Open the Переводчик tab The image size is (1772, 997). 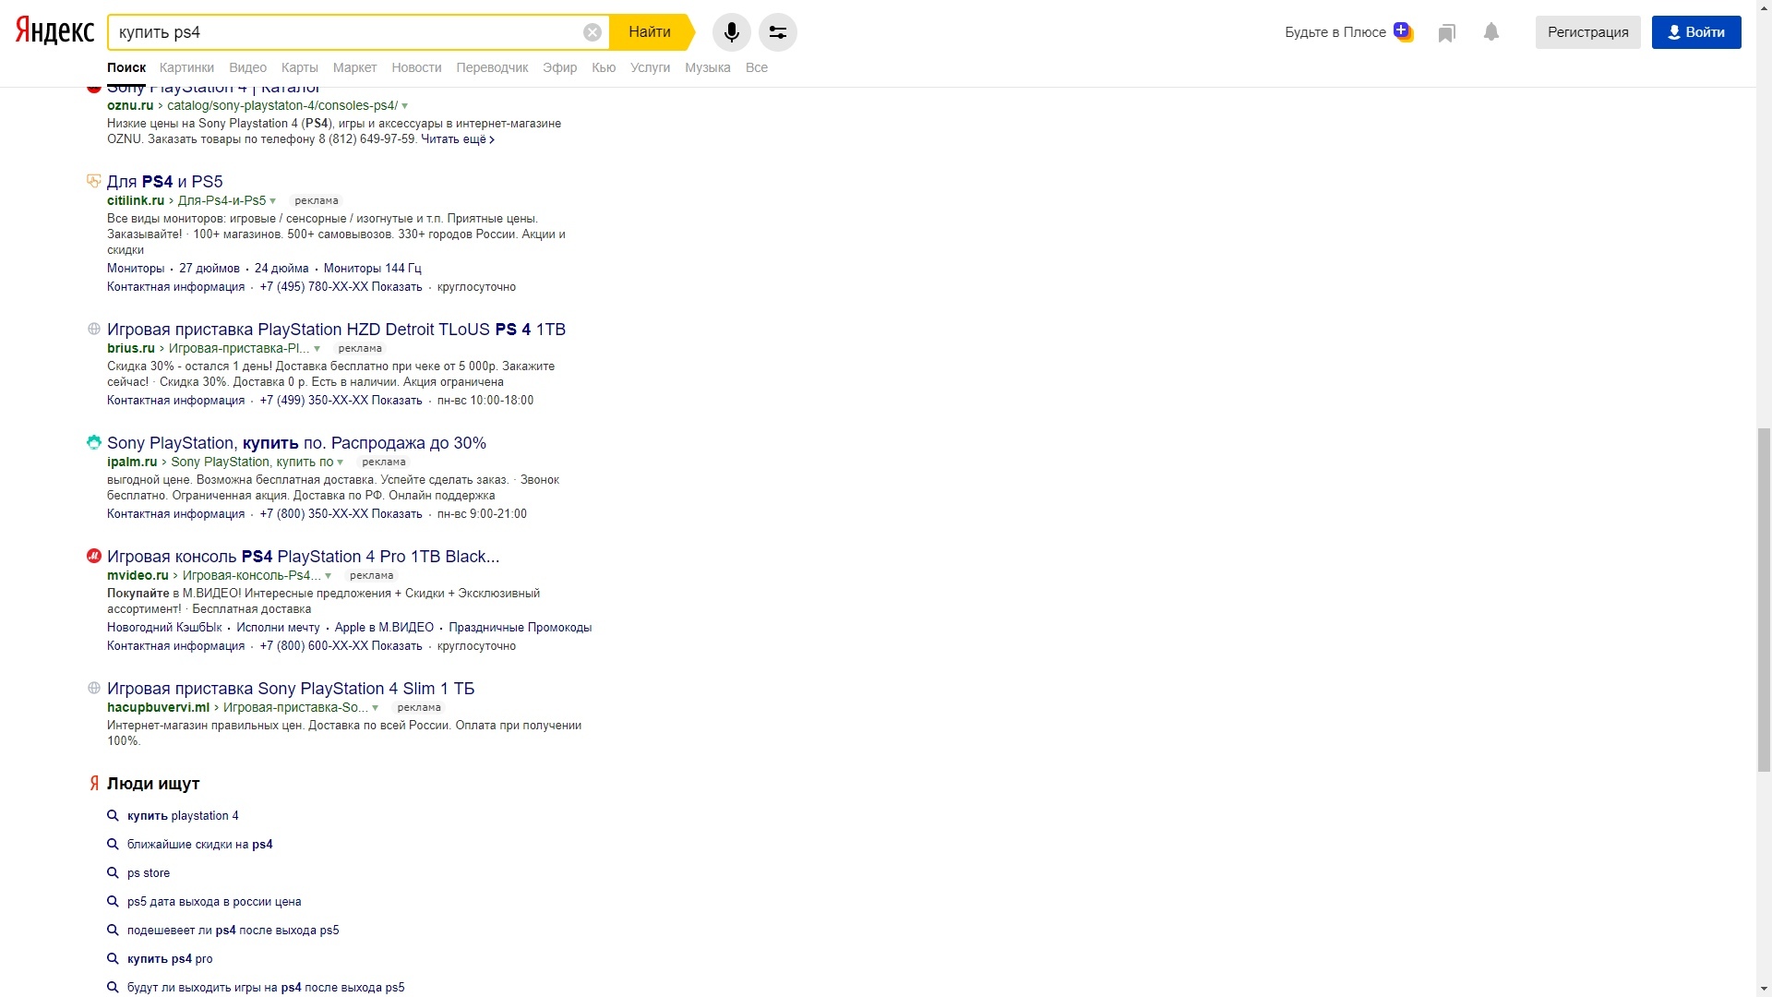[492, 67]
